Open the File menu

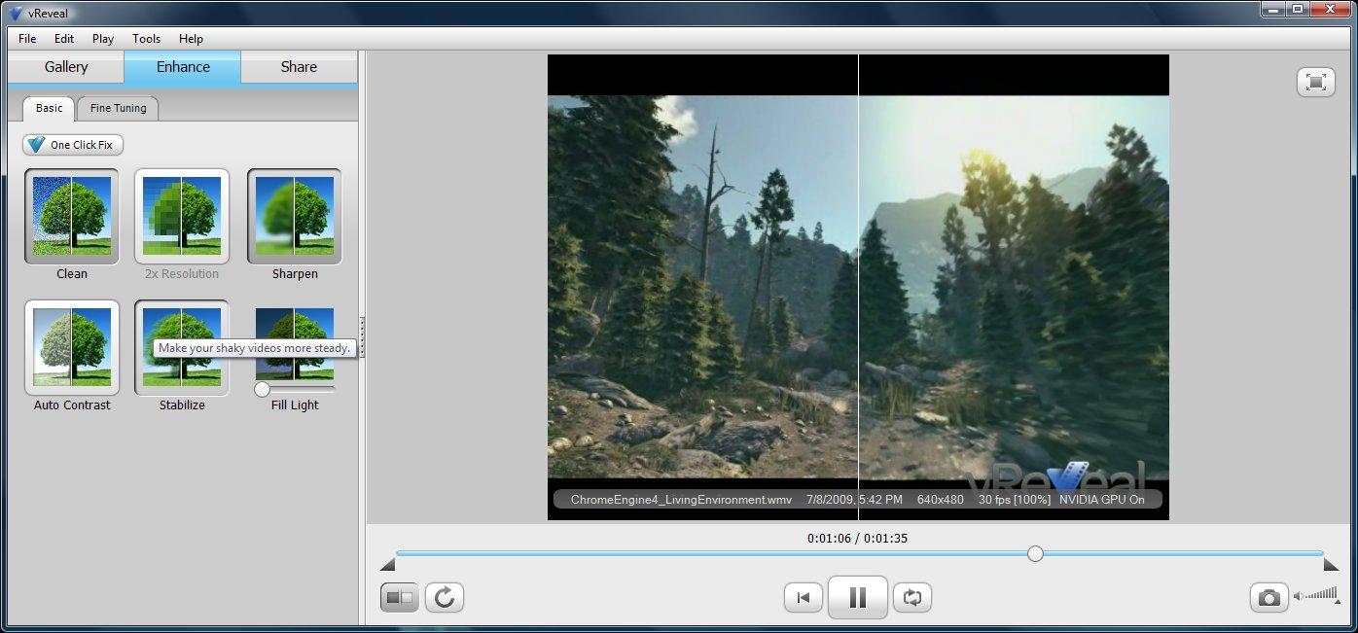coord(27,39)
